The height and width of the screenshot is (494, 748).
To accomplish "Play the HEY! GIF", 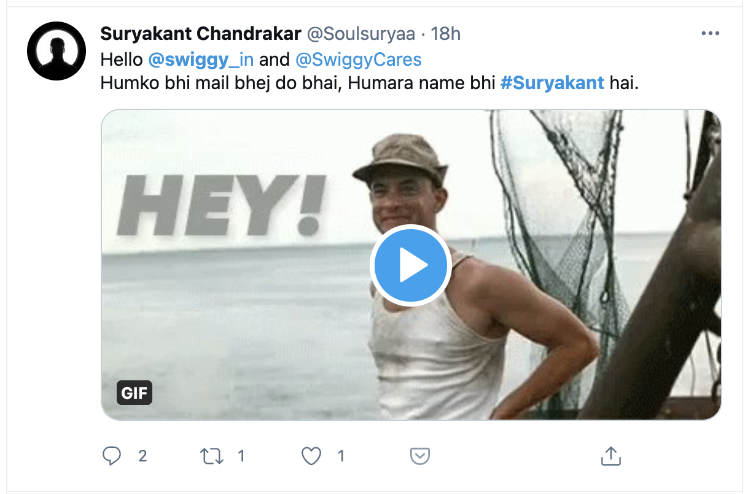I will point(410,265).
